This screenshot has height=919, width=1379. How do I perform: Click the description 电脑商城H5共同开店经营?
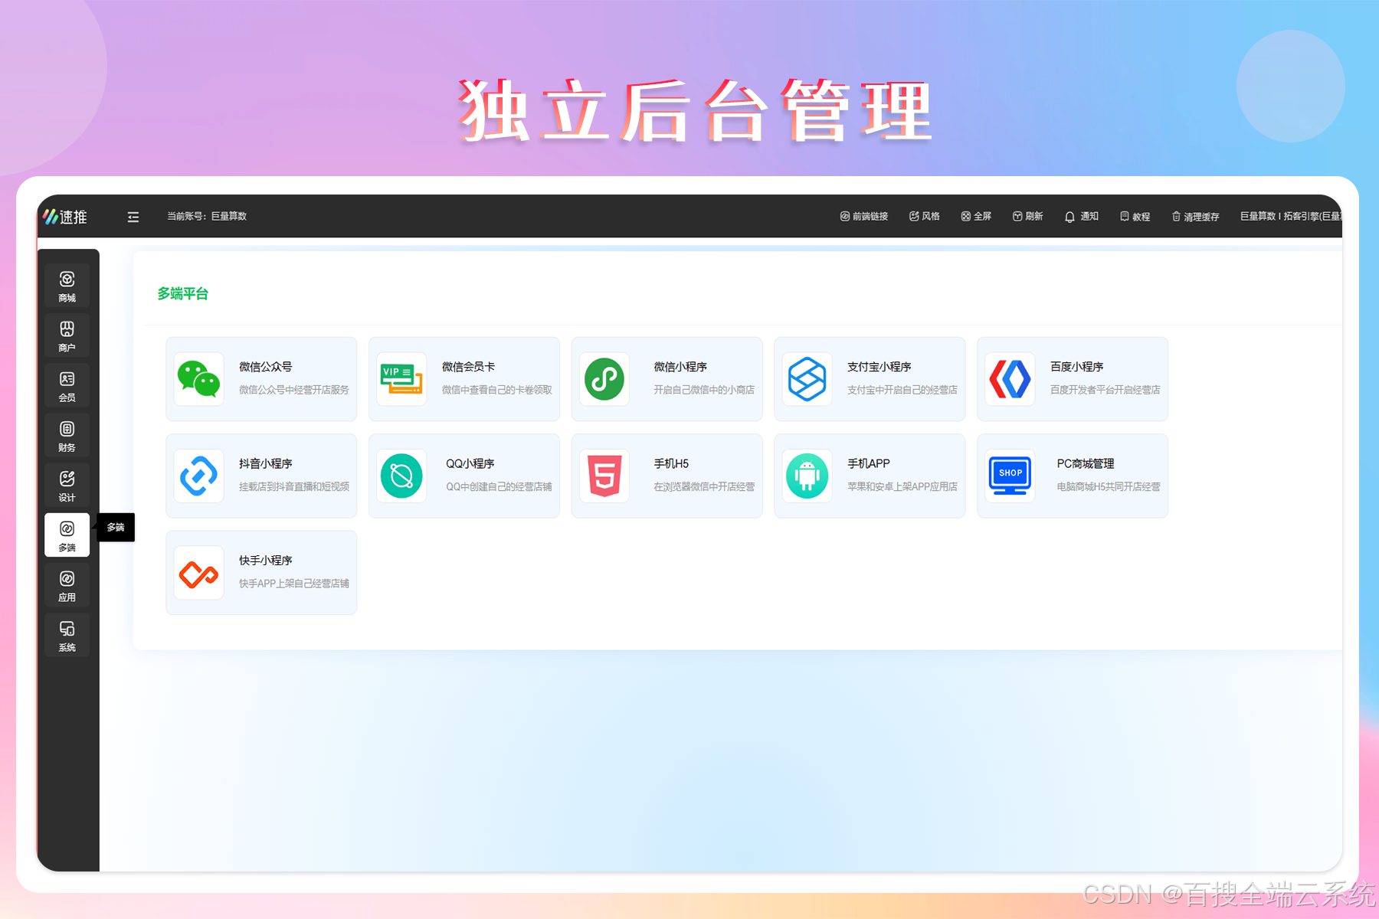tap(1109, 487)
